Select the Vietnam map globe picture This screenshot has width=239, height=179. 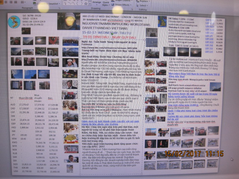pyautogui.click(x=14, y=22)
